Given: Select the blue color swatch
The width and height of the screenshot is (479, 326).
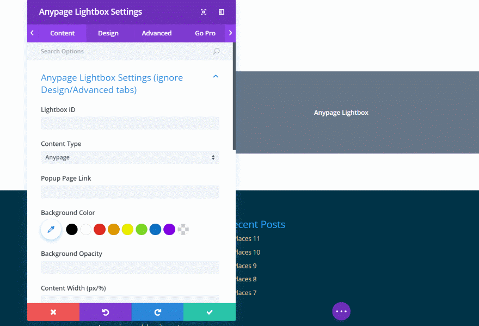Looking at the screenshot, I should pyautogui.click(x=155, y=229).
